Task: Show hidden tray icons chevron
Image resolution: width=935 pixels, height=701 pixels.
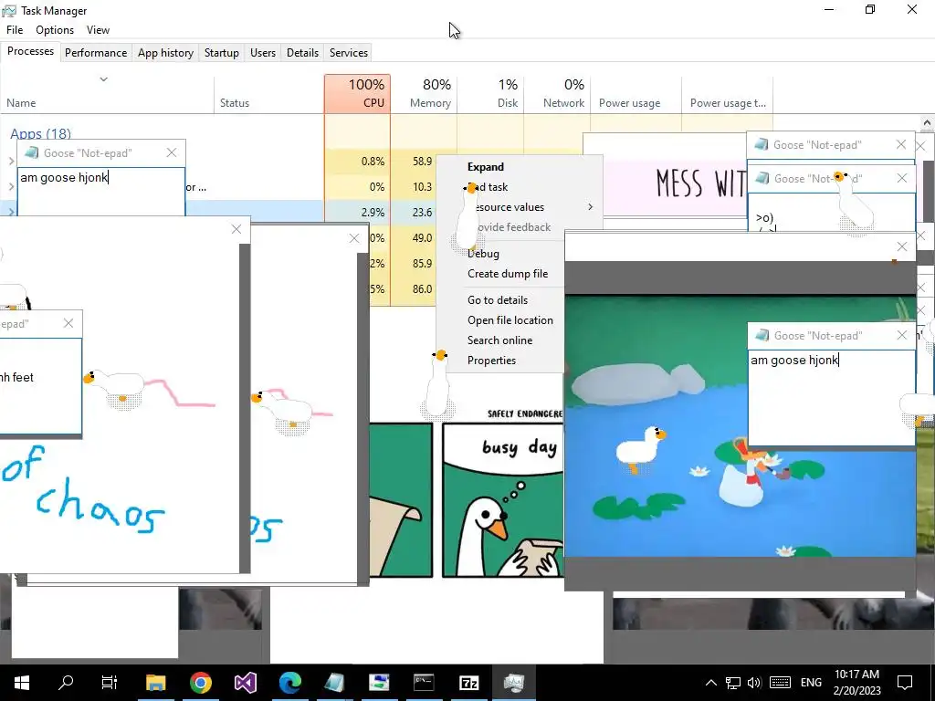Action: tap(710, 683)
